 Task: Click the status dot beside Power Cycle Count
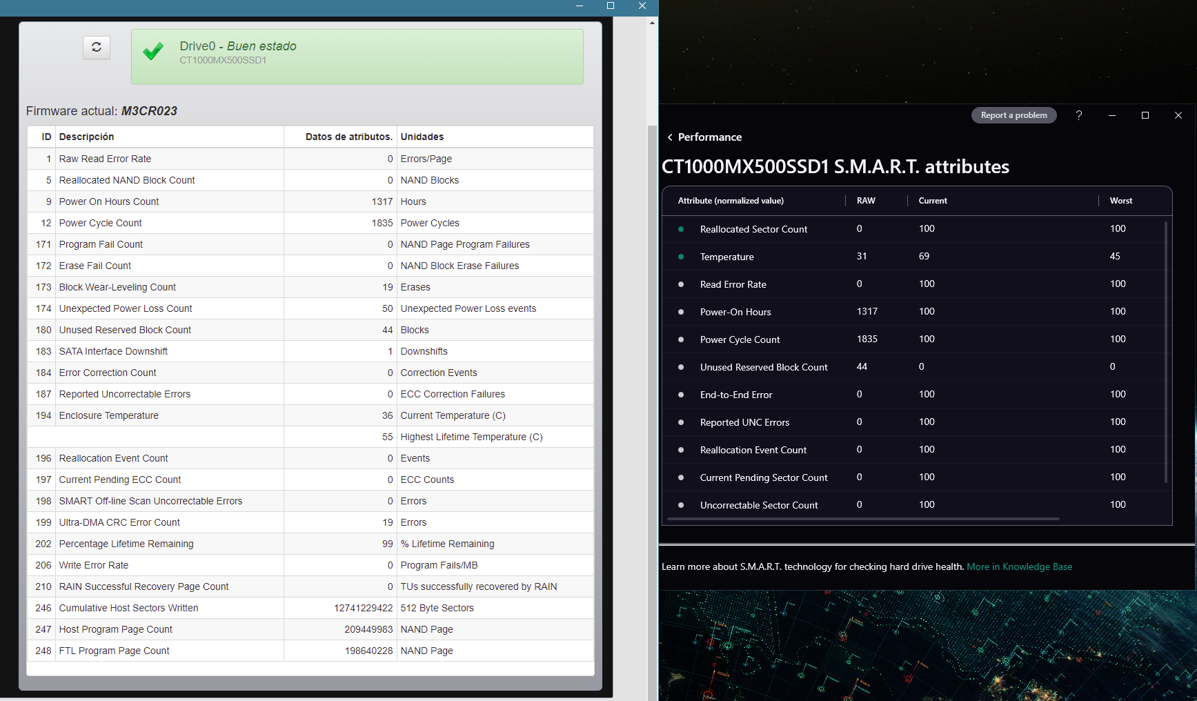point(681,339)
